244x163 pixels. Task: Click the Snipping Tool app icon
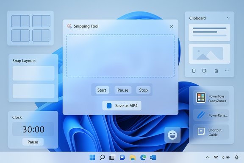point(69,26)
